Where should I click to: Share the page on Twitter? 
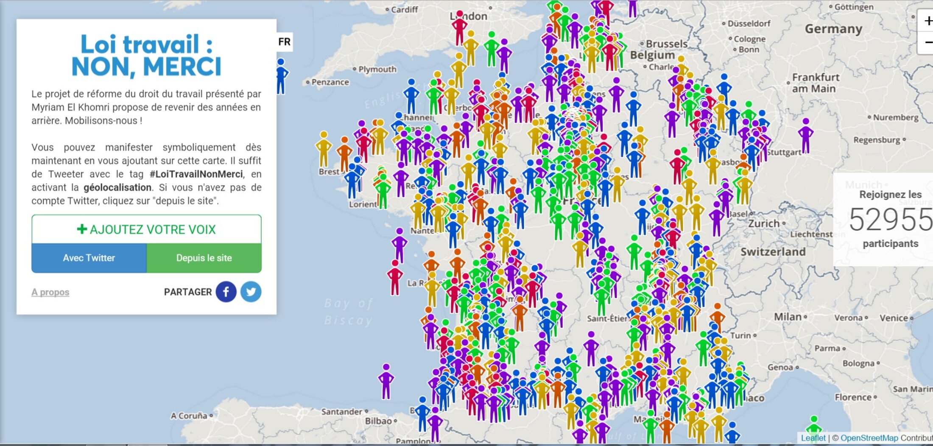(251, 292)
